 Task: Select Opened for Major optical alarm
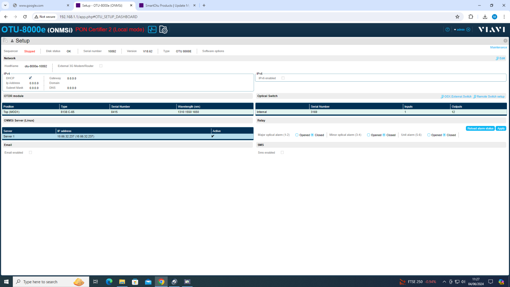[x=297, y=135]
